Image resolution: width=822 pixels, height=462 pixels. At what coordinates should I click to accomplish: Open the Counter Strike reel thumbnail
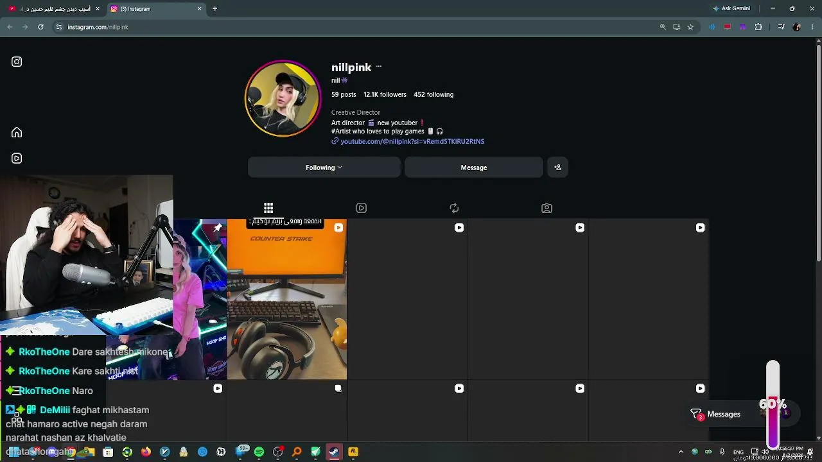[x=286, y=299]
